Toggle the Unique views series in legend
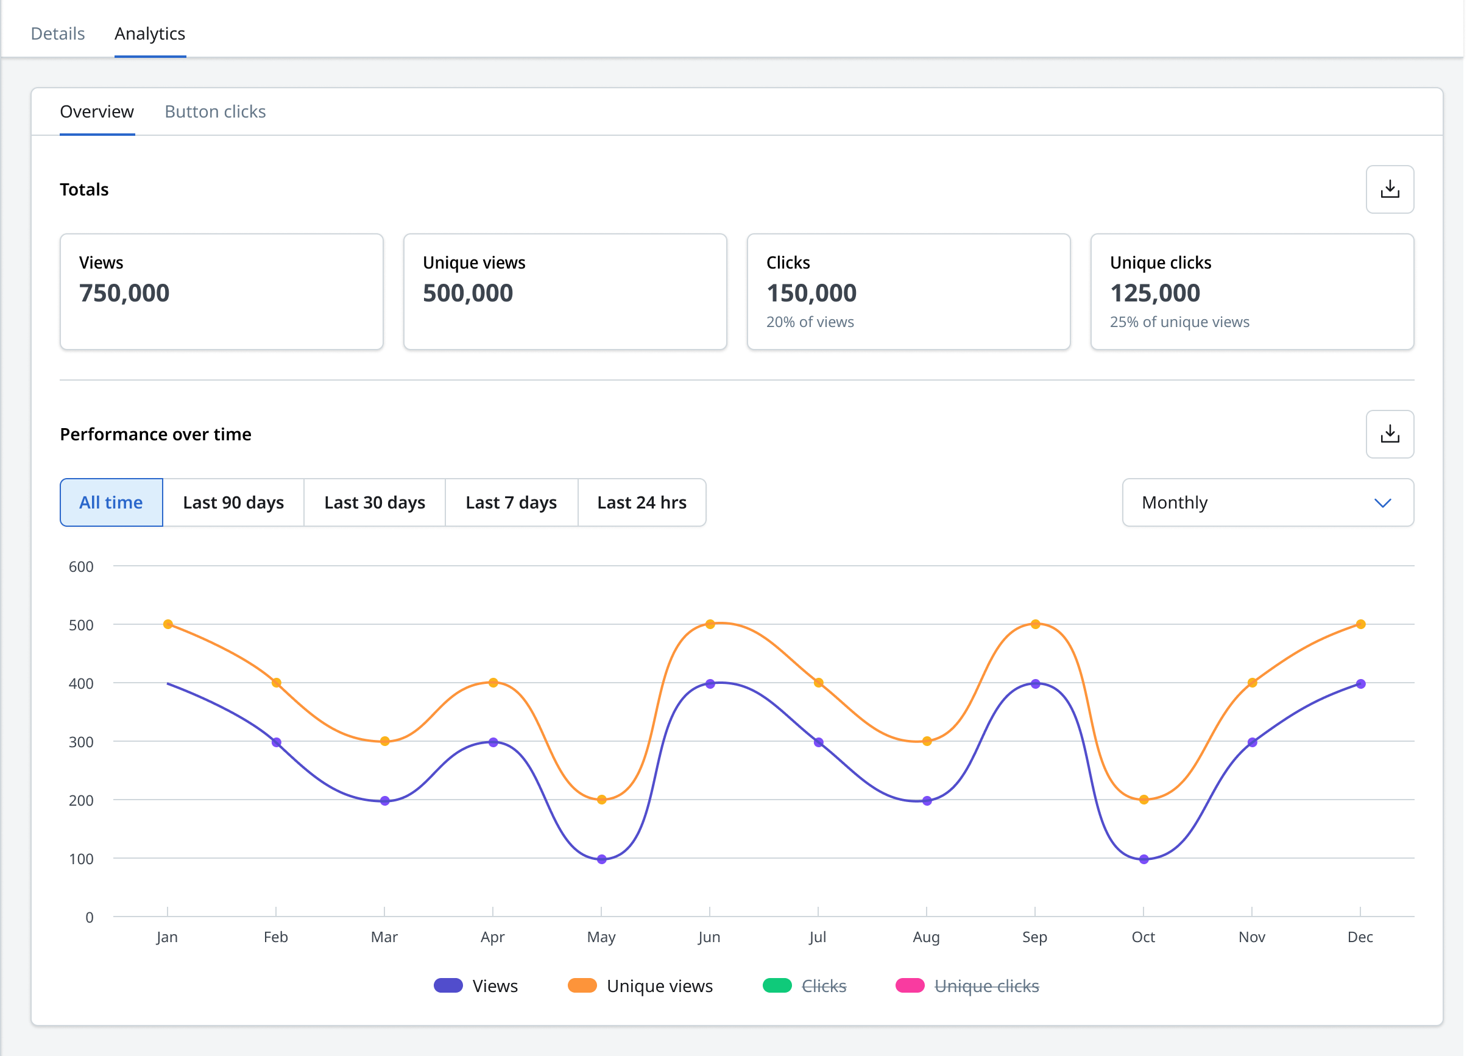1467x1056 pixels. 640,985
